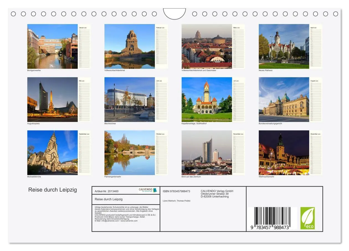
Task: Click the large title 'Reise durch Leipzig'
Action: click(53, 190)
